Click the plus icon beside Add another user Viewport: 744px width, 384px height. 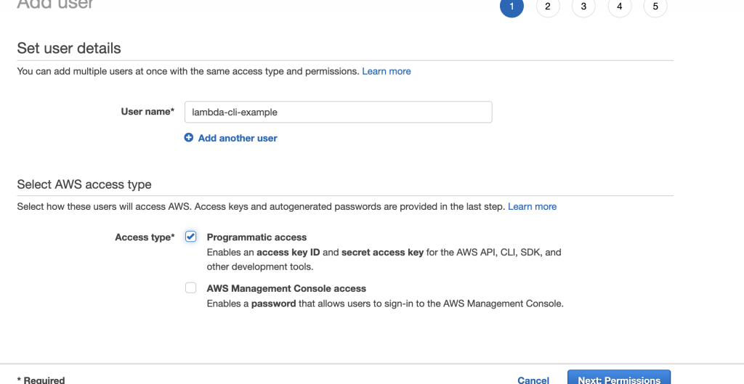pyautogui.click(x=189, y=137)
